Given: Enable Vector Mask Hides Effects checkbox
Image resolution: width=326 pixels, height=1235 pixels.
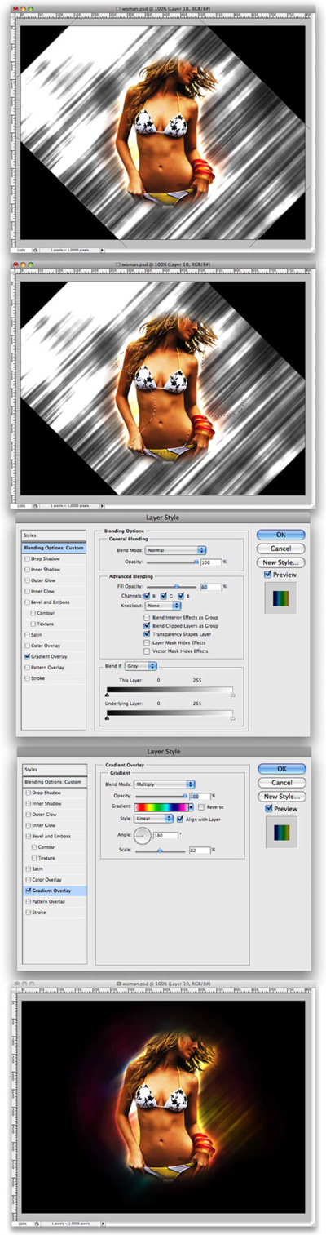Looking at the screenshot, I should [x=146, y=651].
